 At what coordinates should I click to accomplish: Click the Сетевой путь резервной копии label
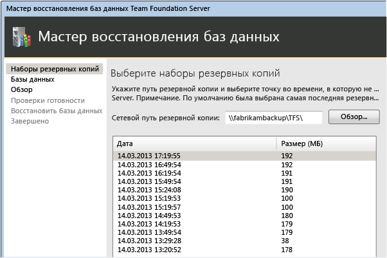(x=166, y=118)
